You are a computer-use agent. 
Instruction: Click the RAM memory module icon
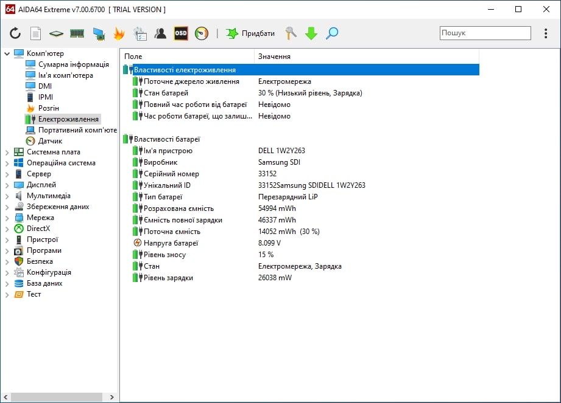tap(77, 33)
